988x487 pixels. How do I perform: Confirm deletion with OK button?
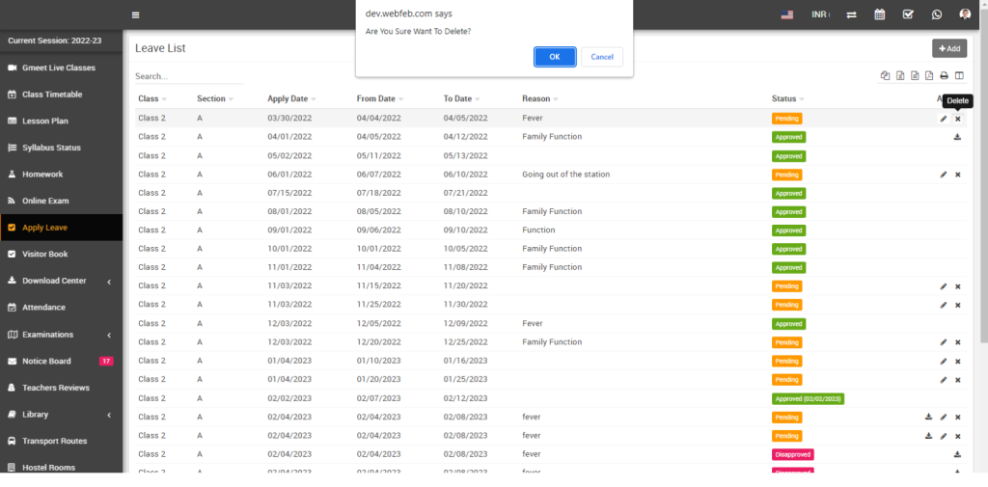tap(555, 57)
